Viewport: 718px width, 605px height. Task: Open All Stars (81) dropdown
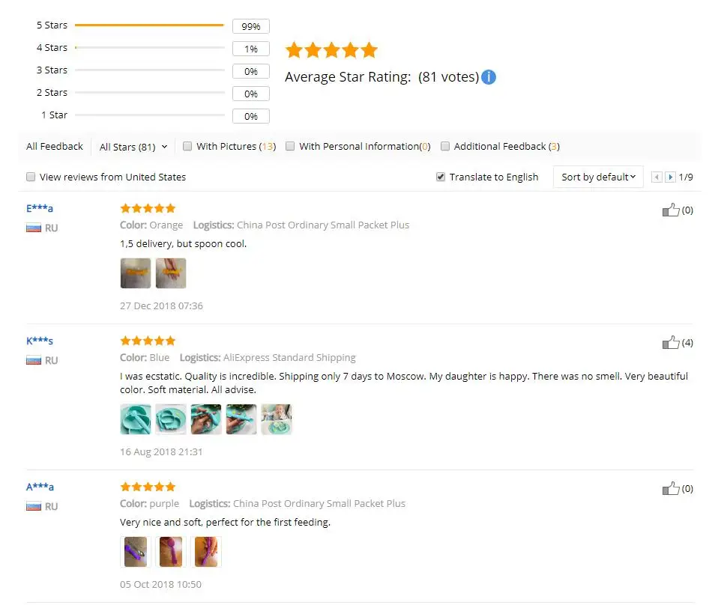(x=133, y=147)
